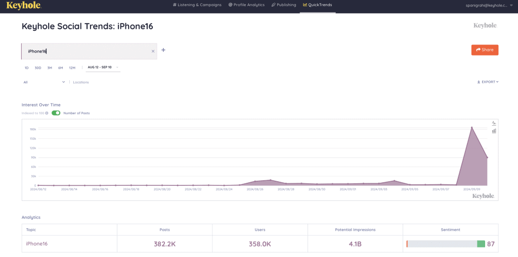
Task: Select the 1D time range
Action: [27, 68]
